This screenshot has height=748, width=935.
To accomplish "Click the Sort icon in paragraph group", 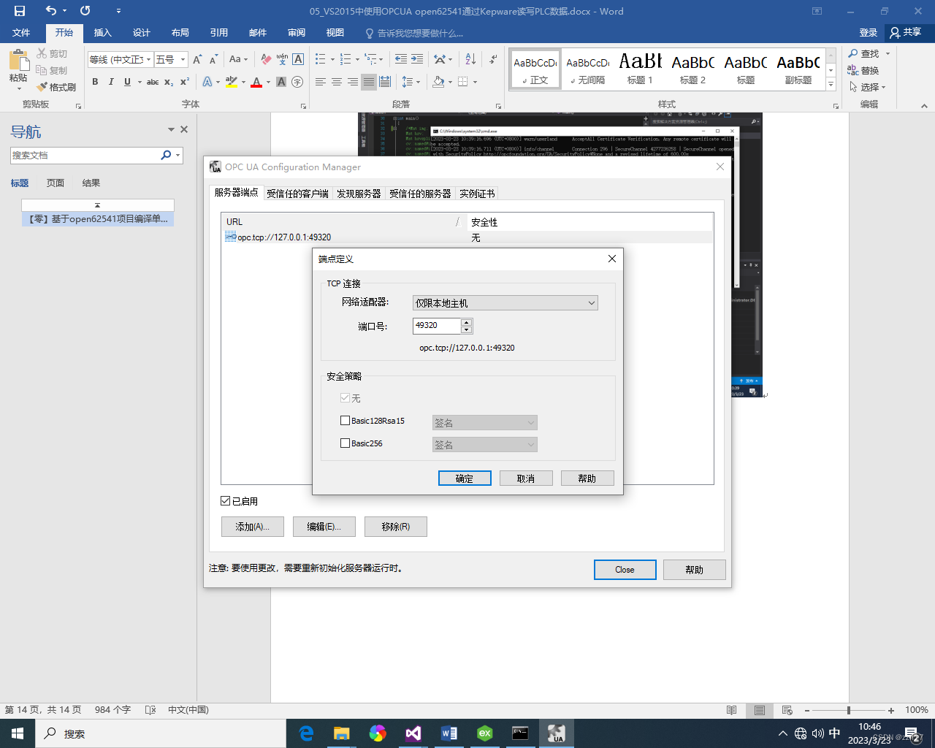I will click(470, 59).
